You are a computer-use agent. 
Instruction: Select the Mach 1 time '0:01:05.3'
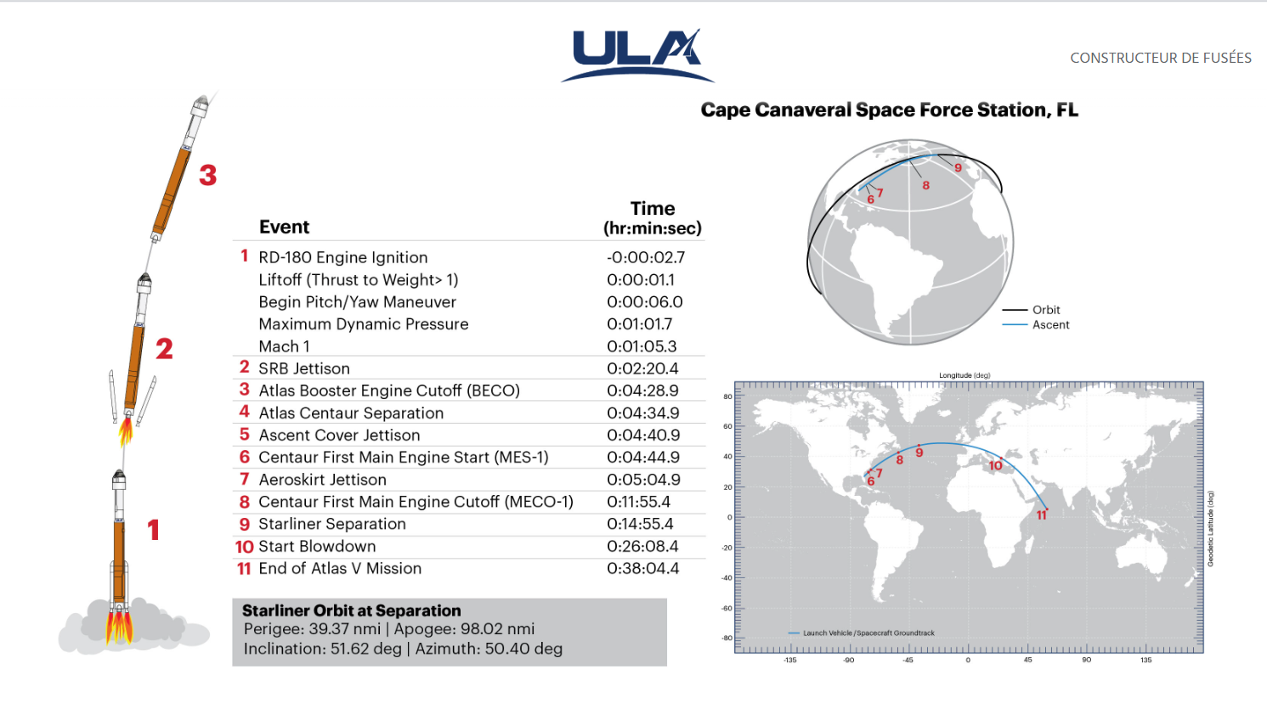(642, 346)
